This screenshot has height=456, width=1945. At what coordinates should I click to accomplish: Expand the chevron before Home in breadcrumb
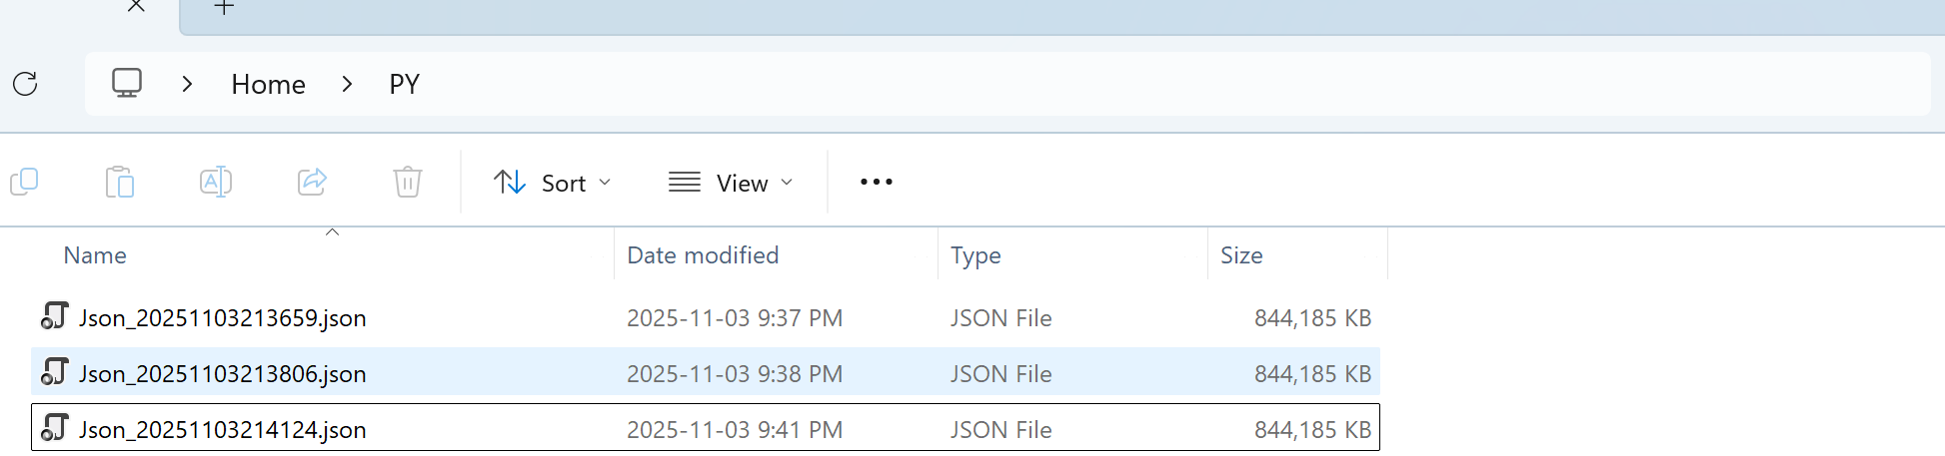pos(187,84)
